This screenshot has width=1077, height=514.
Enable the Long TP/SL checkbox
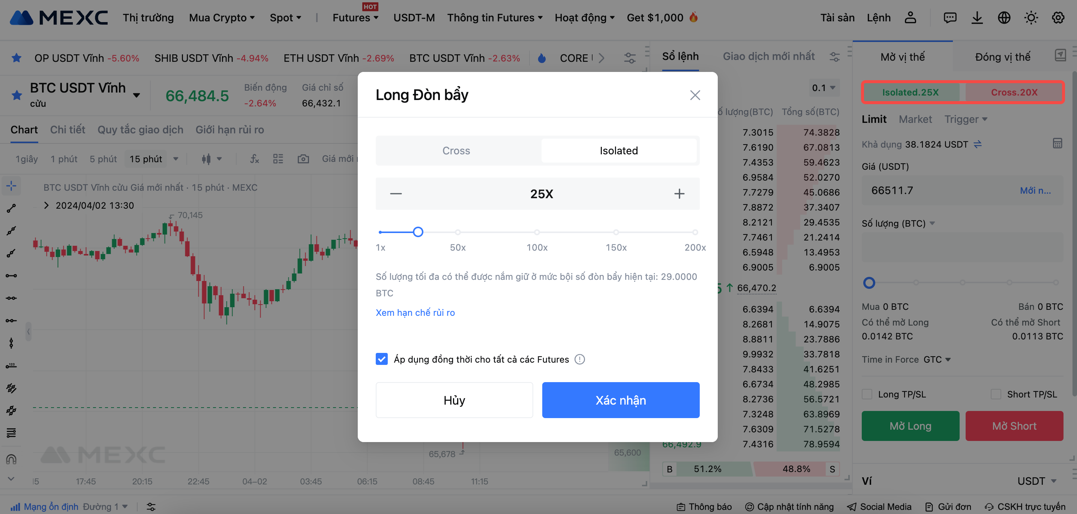pyautogui.click(x=867, y=394)
